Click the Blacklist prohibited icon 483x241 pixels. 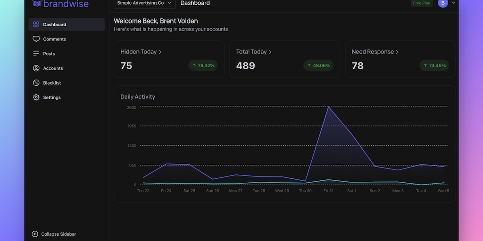36,83
